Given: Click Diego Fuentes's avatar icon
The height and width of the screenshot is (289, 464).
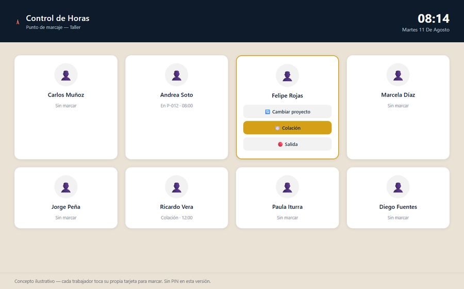Looking at the screenshot, I should 398,187.
